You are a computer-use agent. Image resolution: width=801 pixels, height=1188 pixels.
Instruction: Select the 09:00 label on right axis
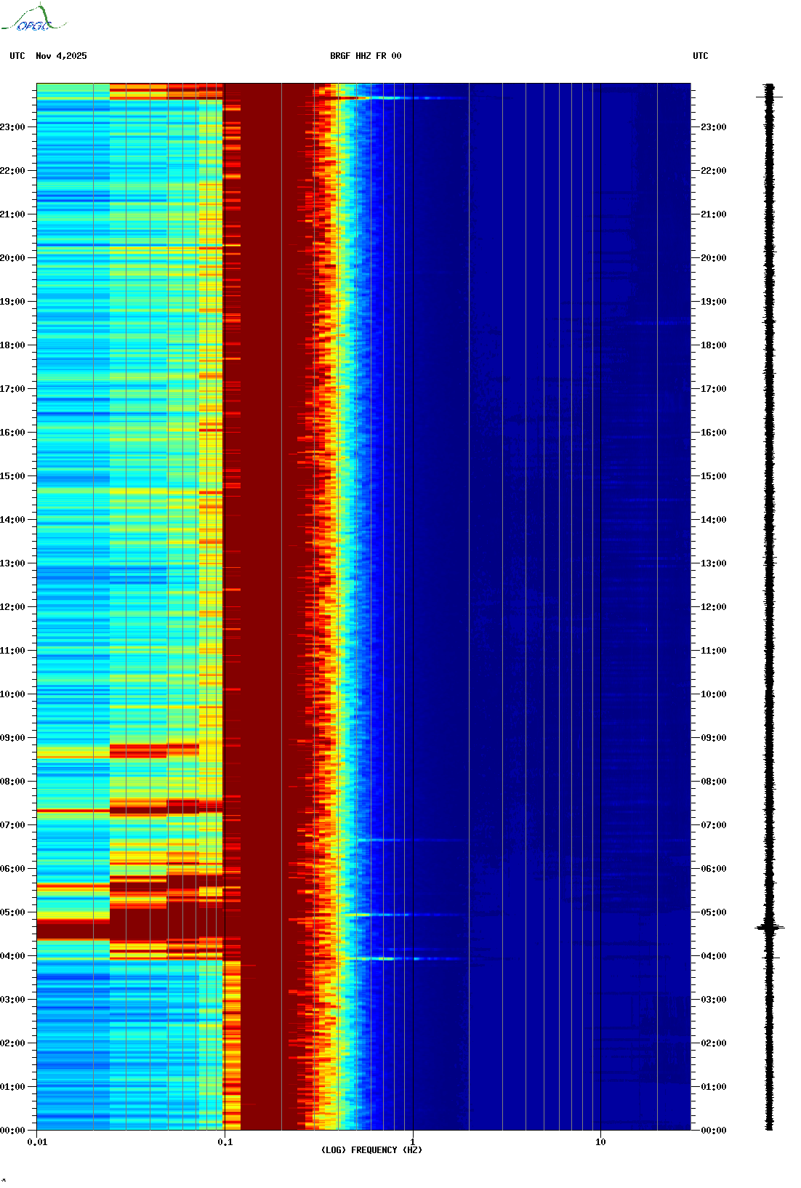[713, 738]
